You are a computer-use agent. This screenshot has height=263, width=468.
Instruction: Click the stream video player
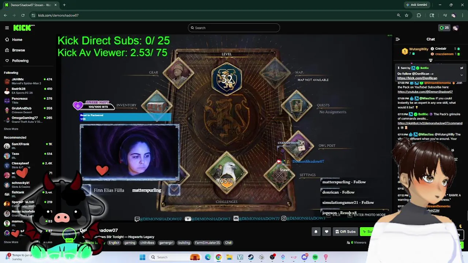(x=225, y=128)
